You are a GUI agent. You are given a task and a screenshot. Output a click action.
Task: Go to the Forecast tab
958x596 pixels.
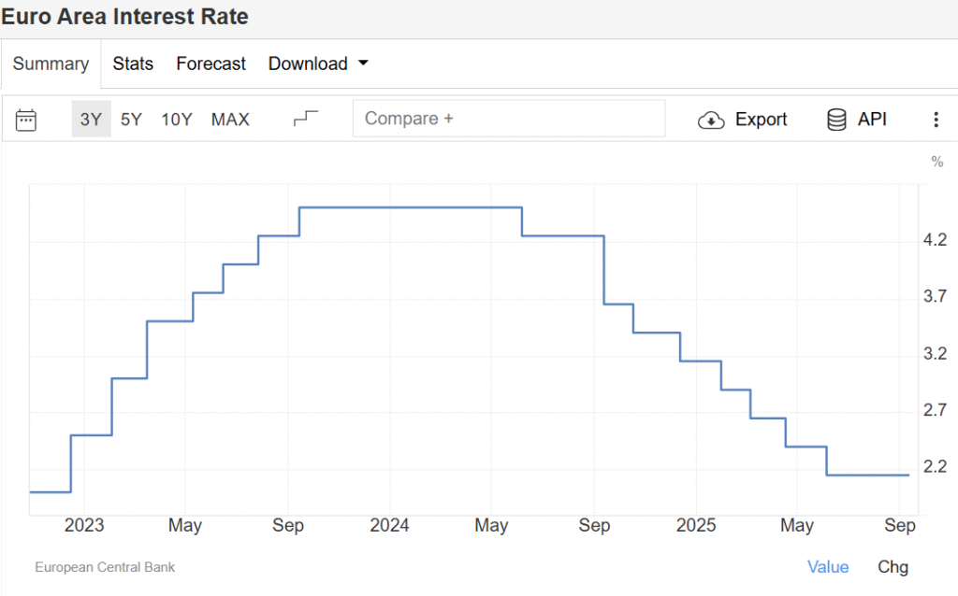click(x=210, y=64)
